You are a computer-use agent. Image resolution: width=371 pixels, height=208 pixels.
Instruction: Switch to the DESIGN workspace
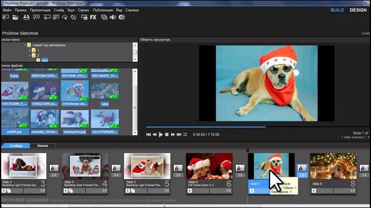[x=358, y=10]
